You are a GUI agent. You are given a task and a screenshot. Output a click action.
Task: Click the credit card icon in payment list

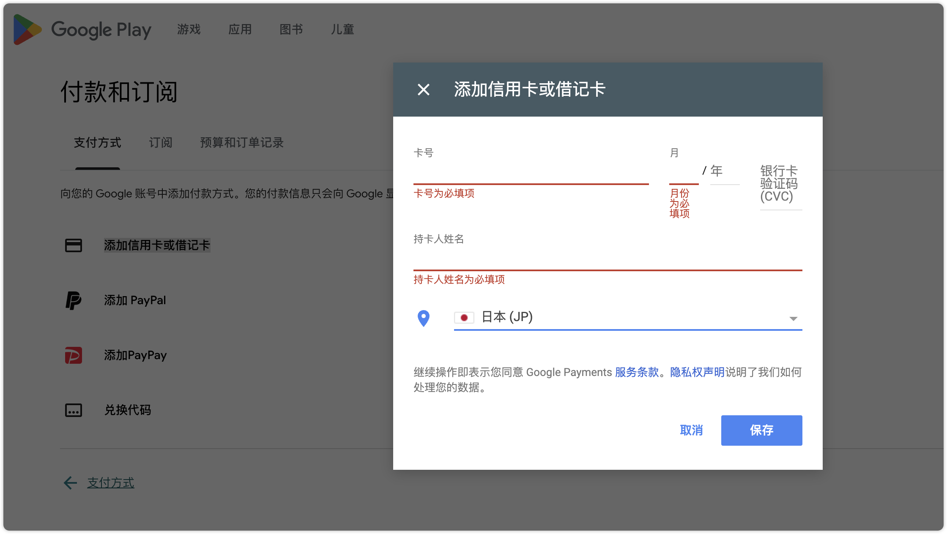[x=74, y=245]
